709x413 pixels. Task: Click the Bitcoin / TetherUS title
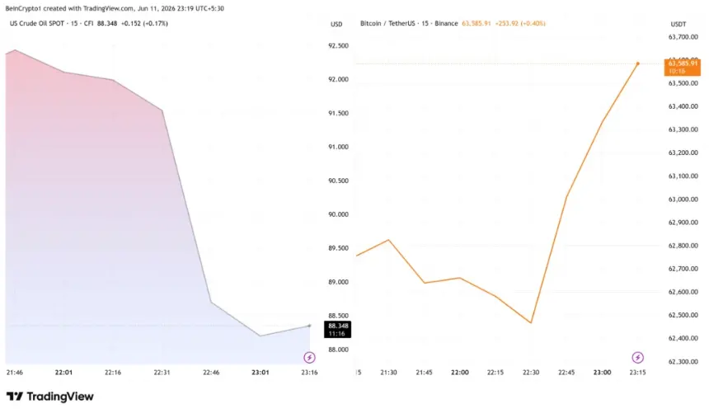coord(387,24)
